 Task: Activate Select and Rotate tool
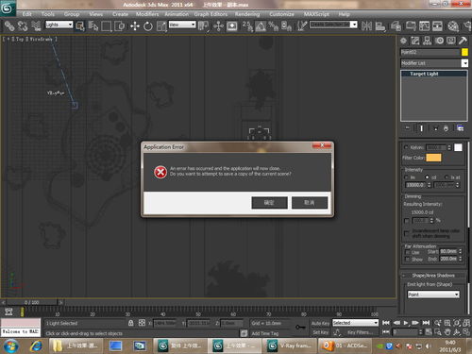click(x=148, y=25)
